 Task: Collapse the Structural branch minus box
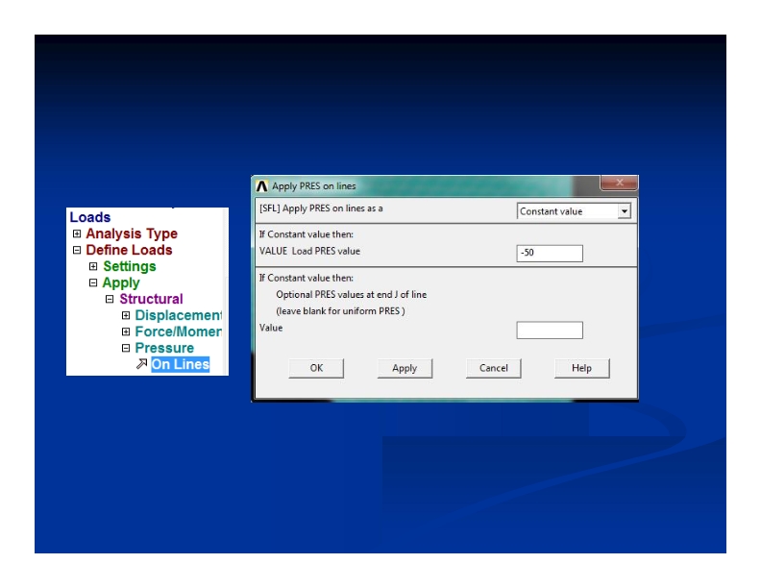[110, 299]
